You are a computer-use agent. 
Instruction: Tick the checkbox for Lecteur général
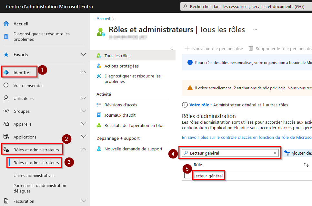(187, 176)
